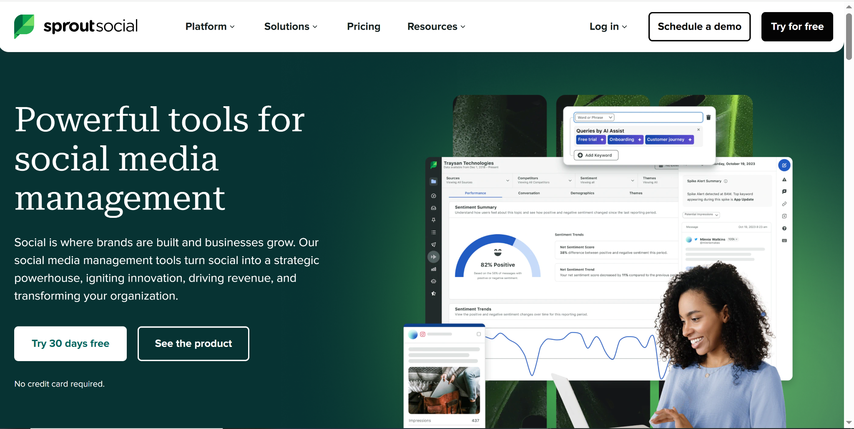Expand the Competitors filter dropdown
The image size is (854, 429).
544,180
